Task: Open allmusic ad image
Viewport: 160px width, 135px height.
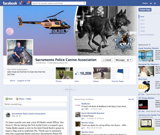Action: 143,105
